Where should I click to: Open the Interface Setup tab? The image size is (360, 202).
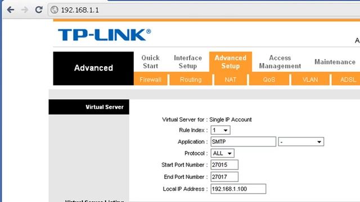(188, 62)
